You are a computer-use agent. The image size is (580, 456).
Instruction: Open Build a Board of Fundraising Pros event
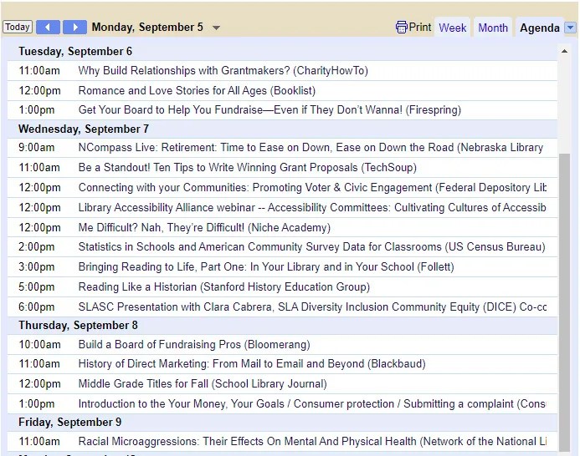pos(194,344)
